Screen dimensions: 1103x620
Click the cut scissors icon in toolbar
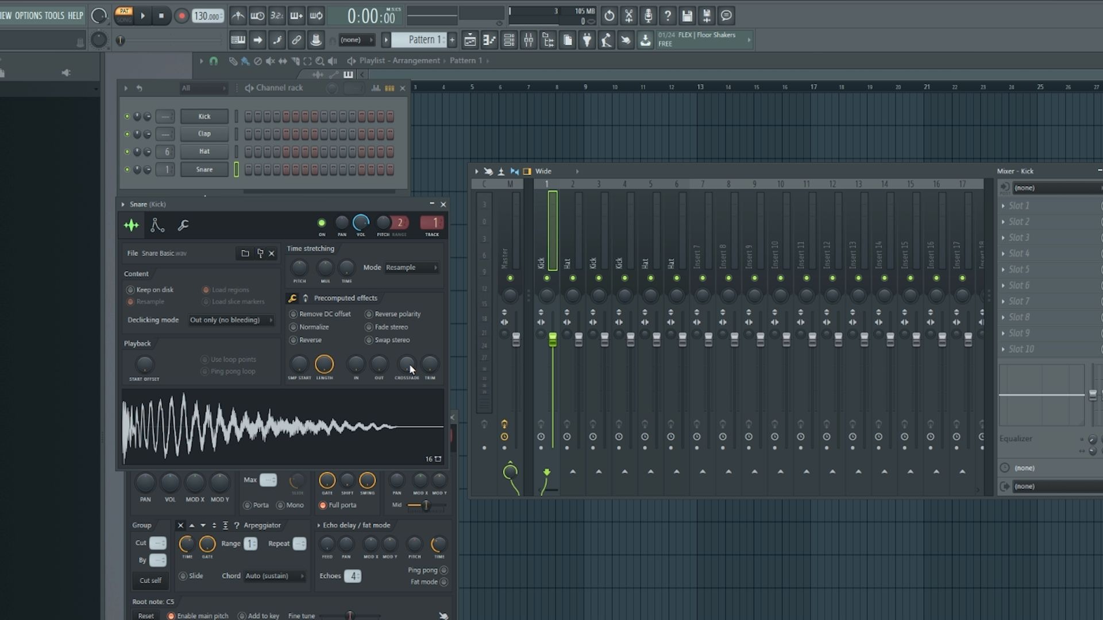(628, 15)
